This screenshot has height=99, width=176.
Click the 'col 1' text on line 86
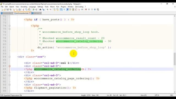tap(65, 63)
